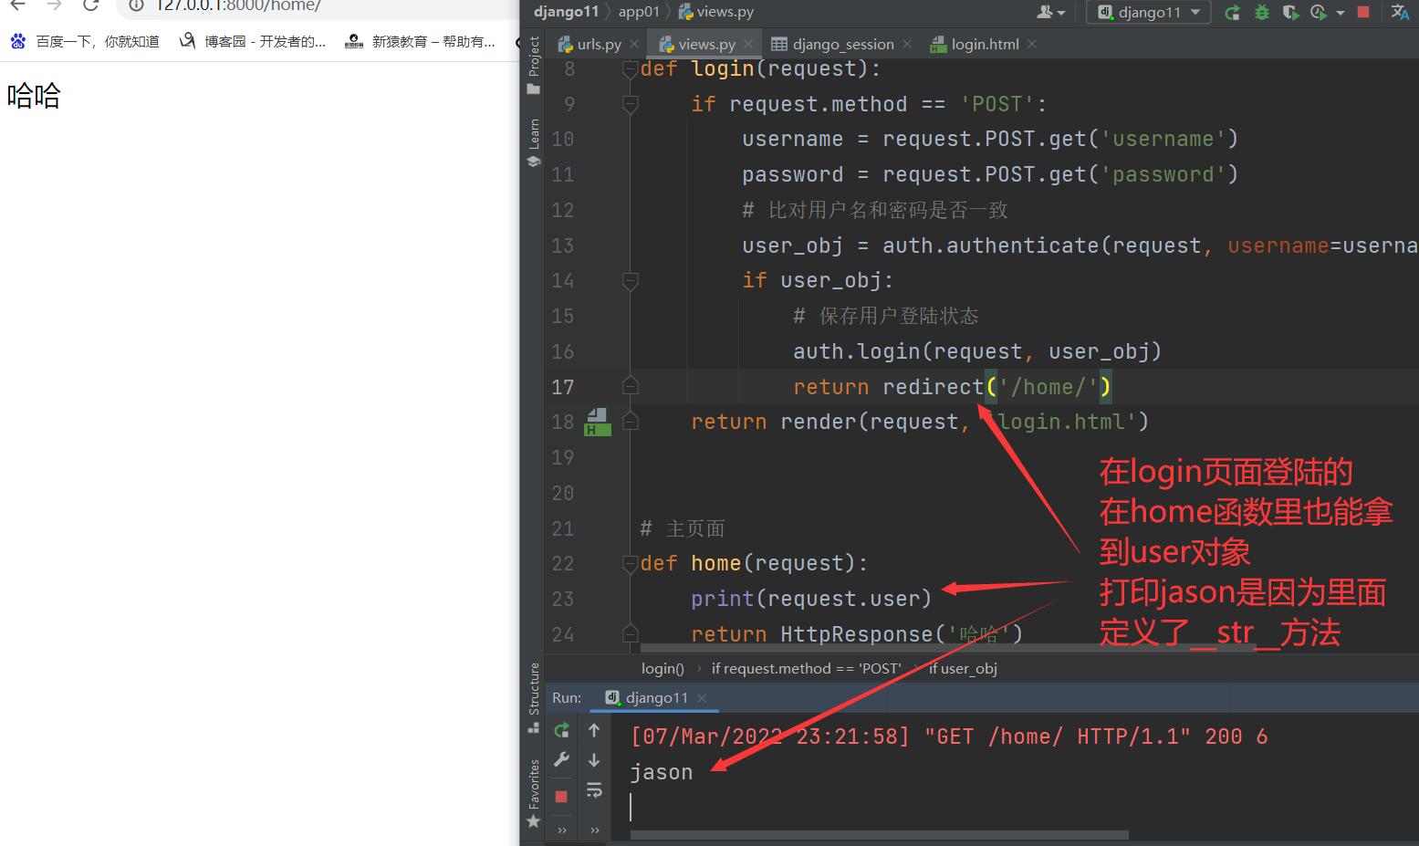Run with coverage icon in toolbar
Screen dimensions: 1419x846
[1290, 12]
